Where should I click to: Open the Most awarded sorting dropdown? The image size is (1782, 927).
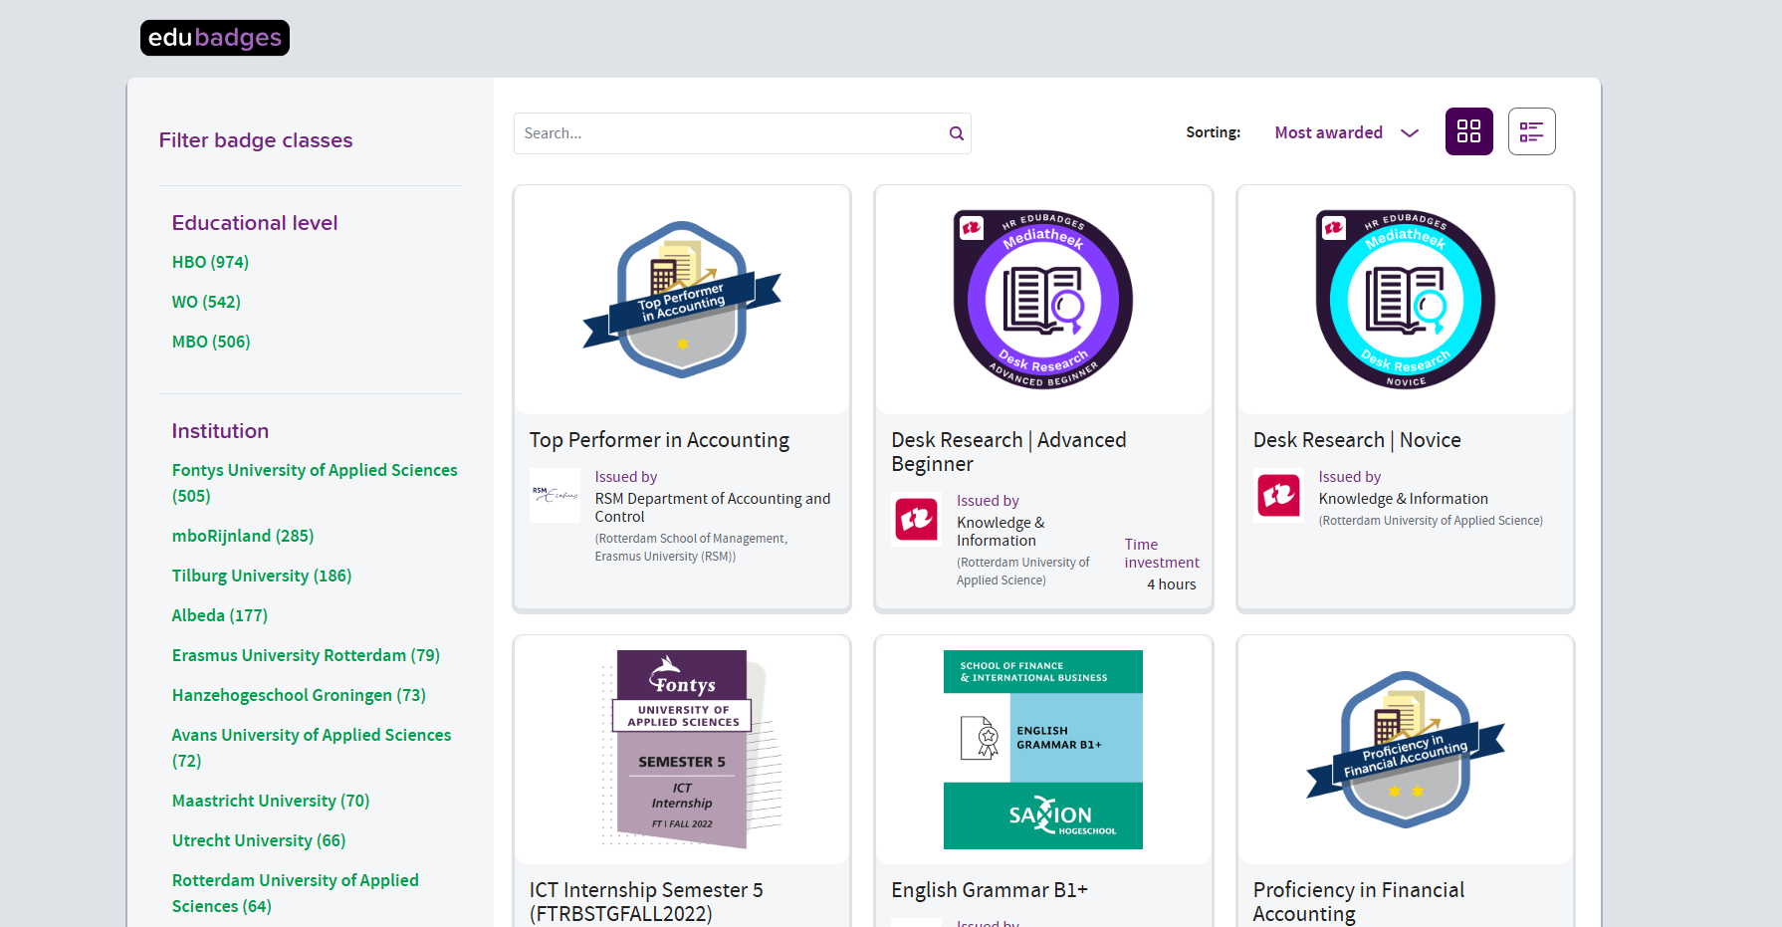(x=1328, y=132)
